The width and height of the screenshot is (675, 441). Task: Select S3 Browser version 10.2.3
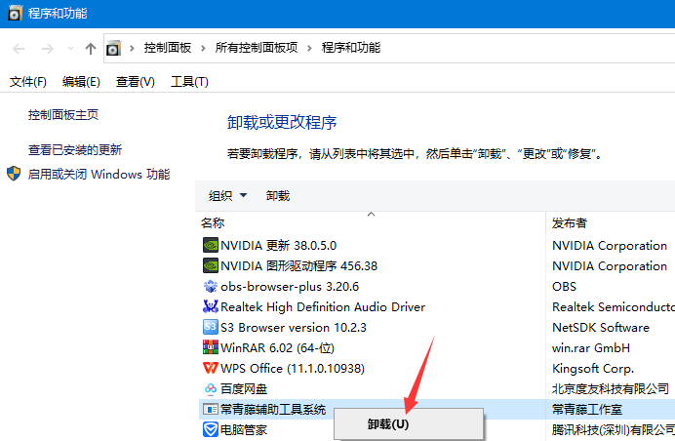click(x=294, y=327)
